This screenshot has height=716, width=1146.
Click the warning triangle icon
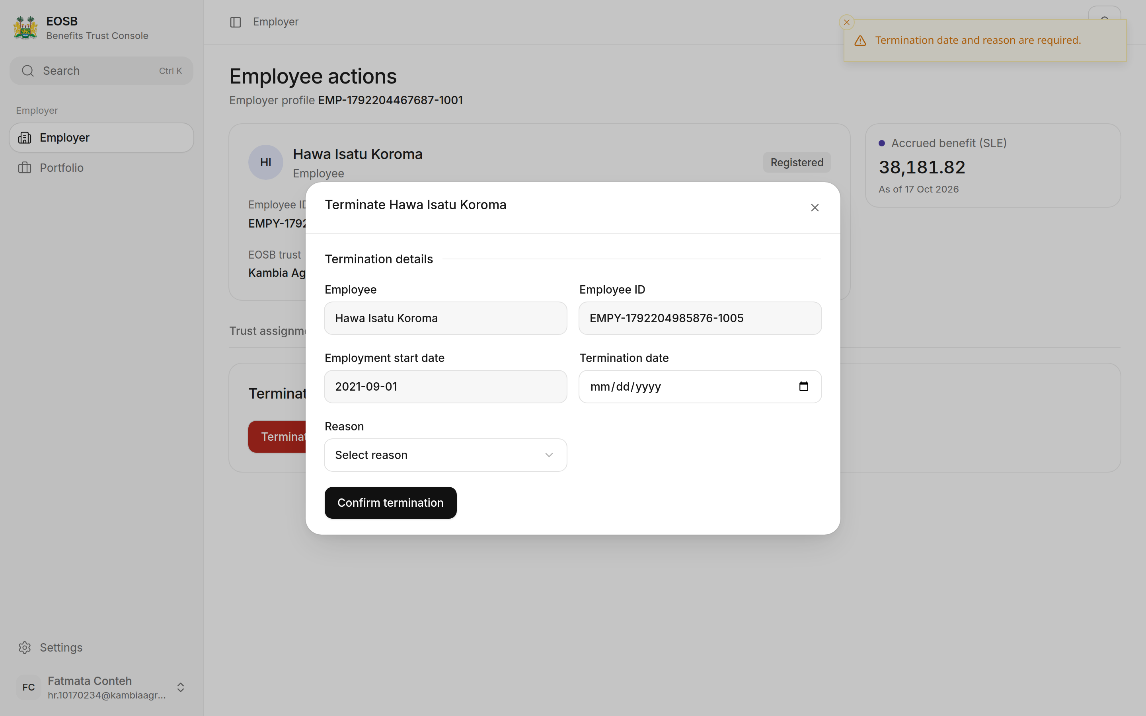(x=860, y=41)
